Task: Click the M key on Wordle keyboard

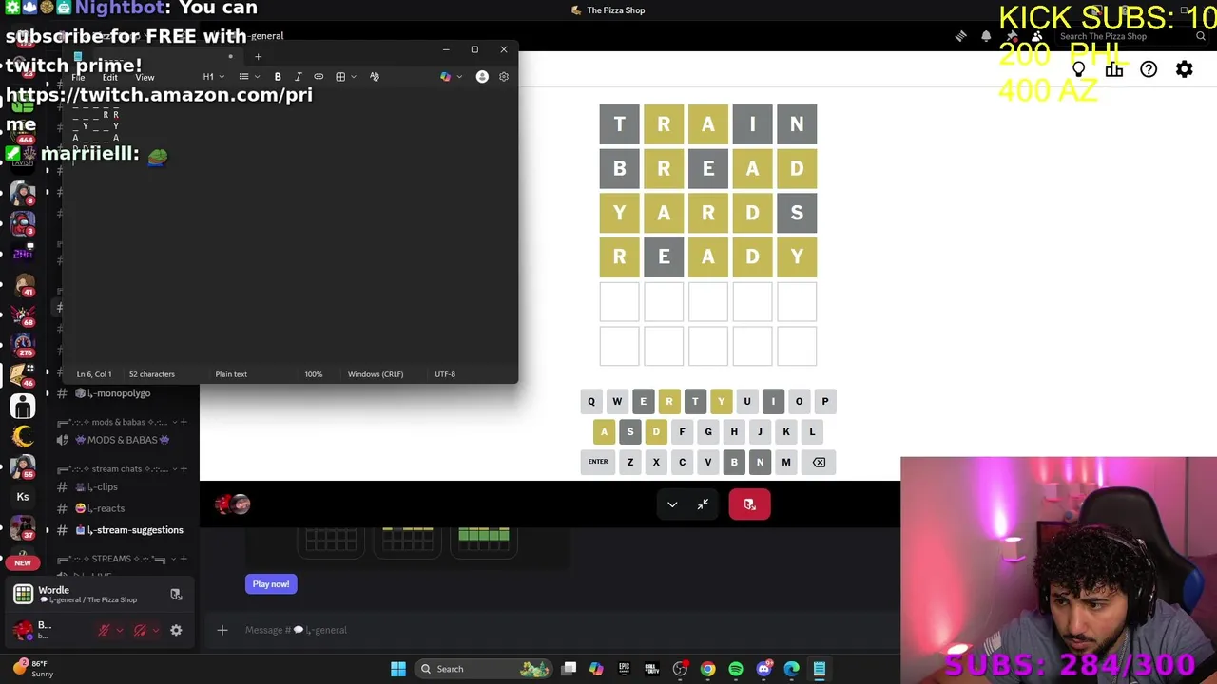Action: (x=786, y=462)
